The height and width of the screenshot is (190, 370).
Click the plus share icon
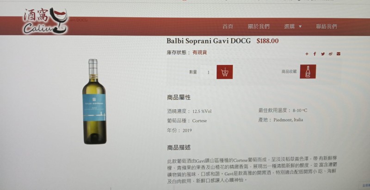(307, 54)
